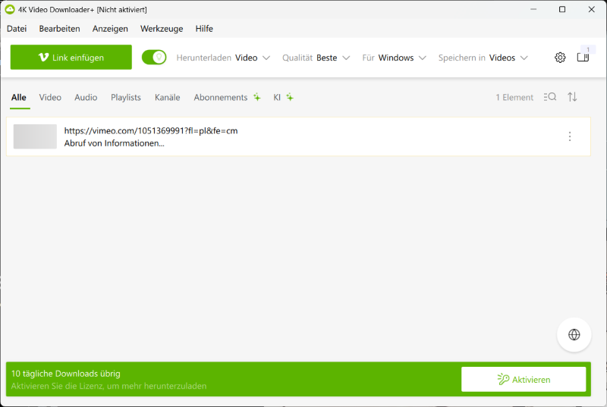Click the 4K Video Downloader app icon
Viewport: 607px width, 407px height.
10,9
